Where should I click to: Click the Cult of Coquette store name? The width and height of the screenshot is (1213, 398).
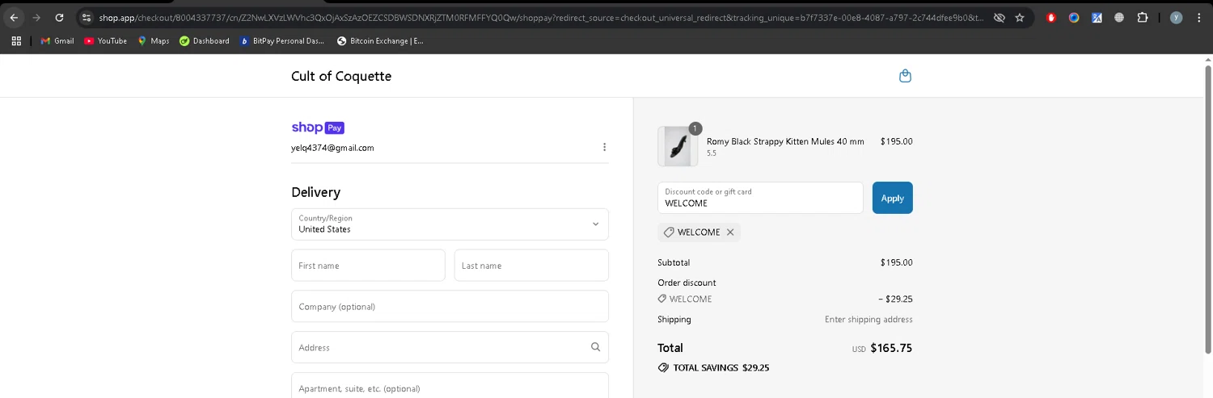point(341,76)
